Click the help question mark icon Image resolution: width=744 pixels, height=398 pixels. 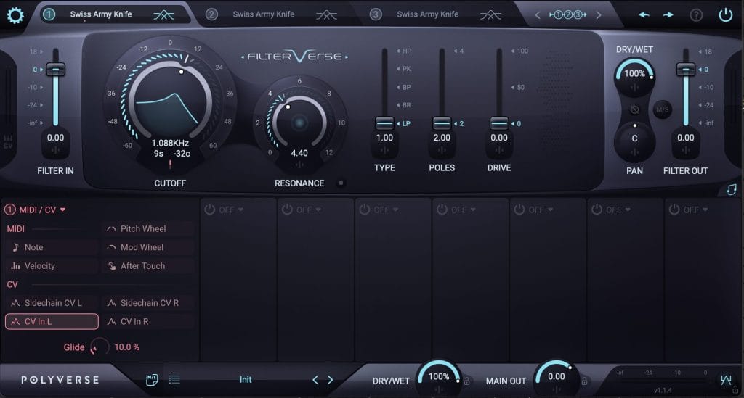(x=696, y=14)
